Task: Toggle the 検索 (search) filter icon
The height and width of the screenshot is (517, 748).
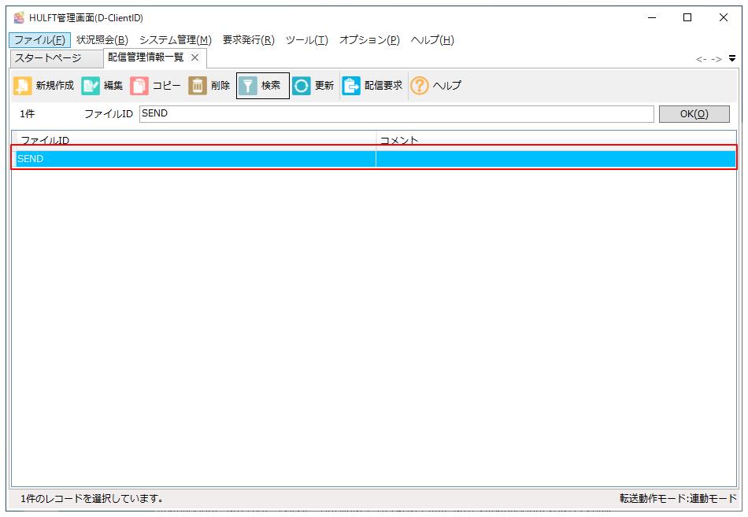Action: tap(247, 86)
